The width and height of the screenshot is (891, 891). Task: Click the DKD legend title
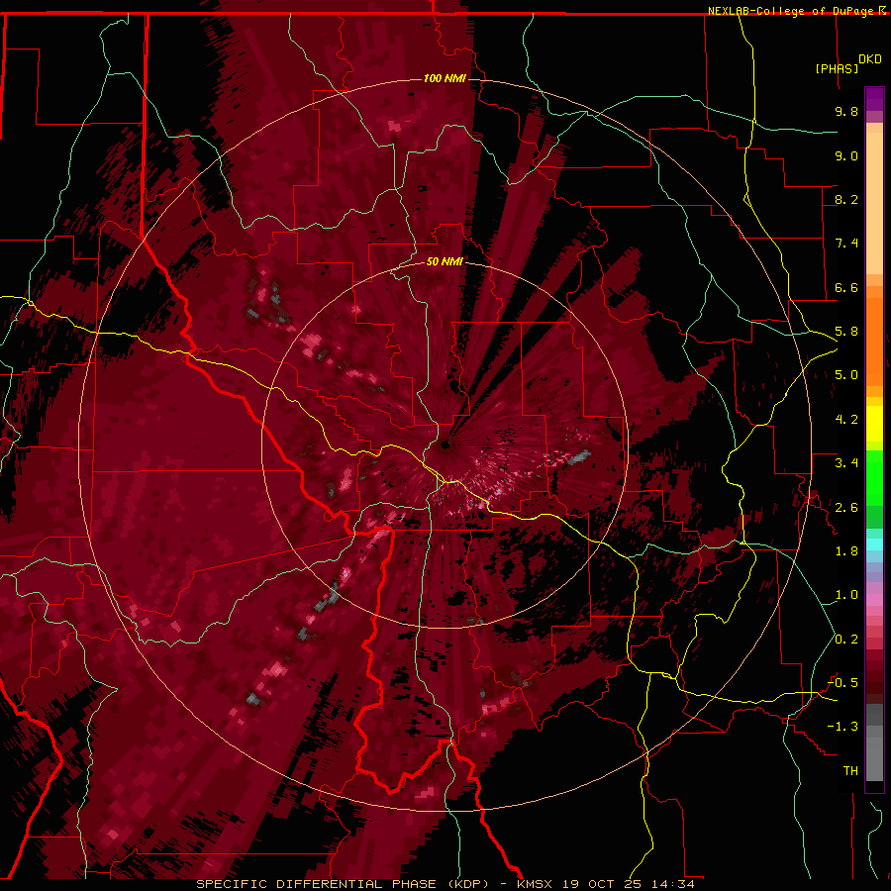pyautogui.click(x=869, y=59)
